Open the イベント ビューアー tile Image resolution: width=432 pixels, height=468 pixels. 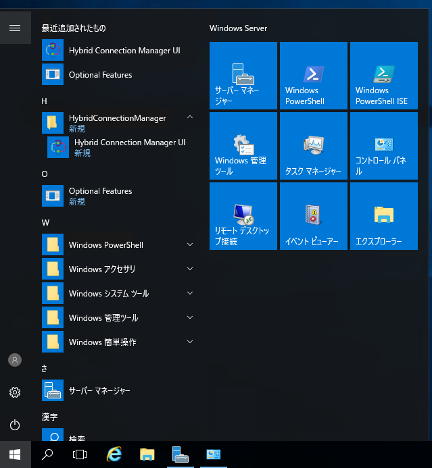pos(314,216)
